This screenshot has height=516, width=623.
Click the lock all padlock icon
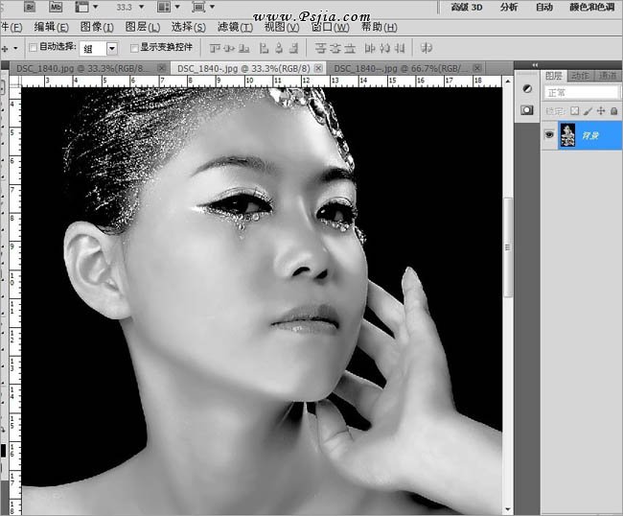click(x=612, y=112)
